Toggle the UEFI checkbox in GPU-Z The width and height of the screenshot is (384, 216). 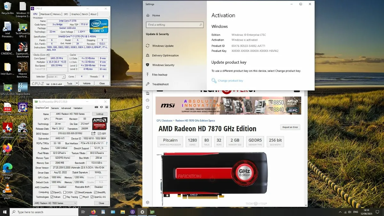click(99, 133)
